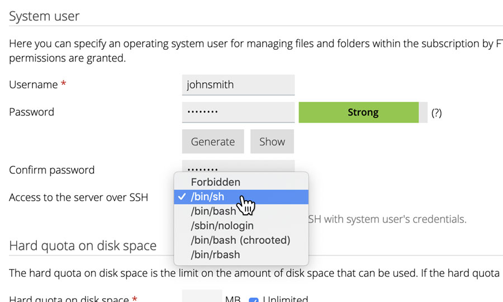503x302 pixels.
Task: Click the Confirm password field
Action: [x=238, y=166]
